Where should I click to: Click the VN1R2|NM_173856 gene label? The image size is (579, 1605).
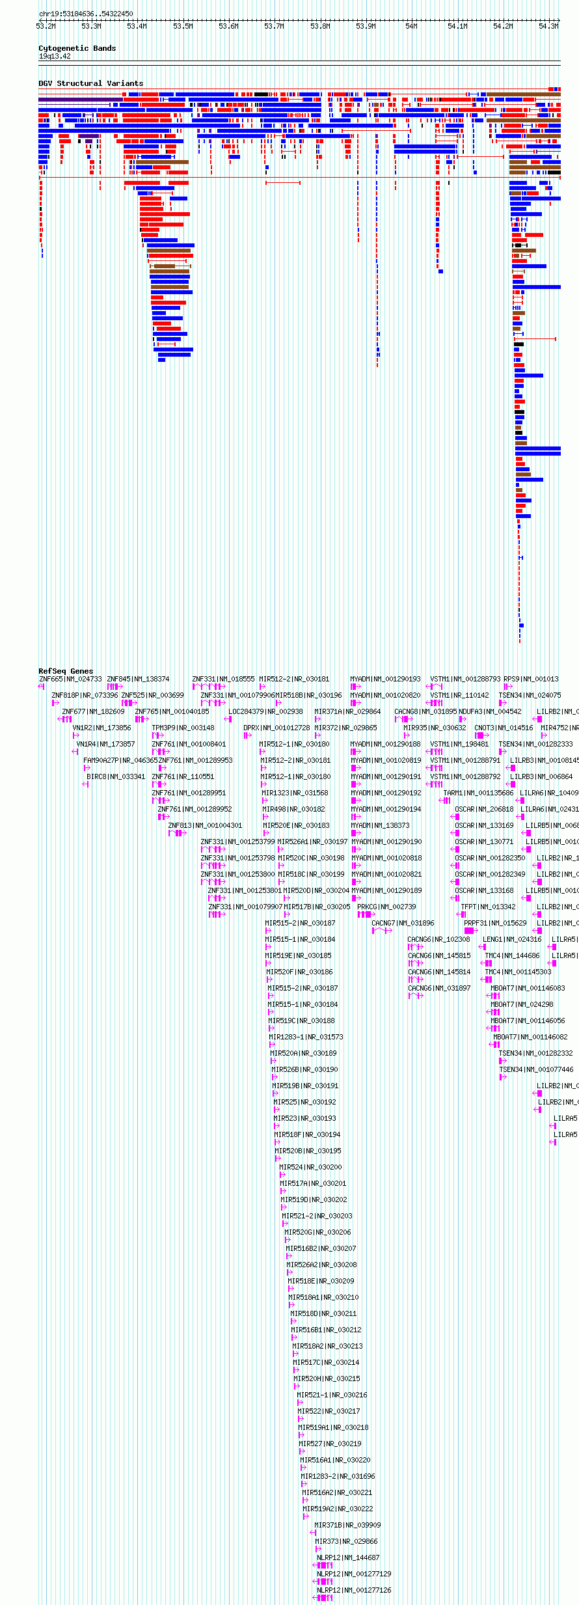[x=101, y=728]
